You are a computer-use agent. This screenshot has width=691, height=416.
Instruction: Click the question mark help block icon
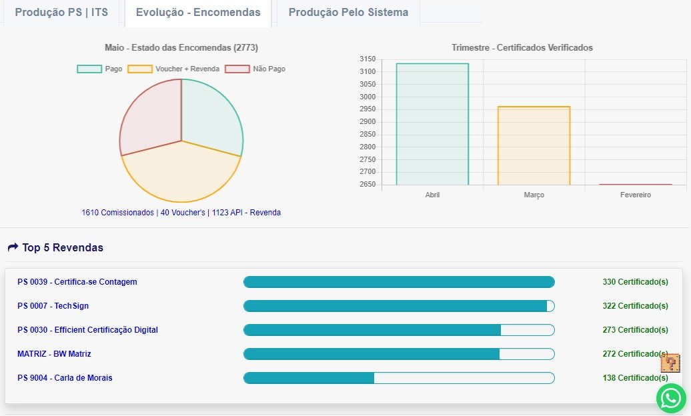(x=670, y=363)
